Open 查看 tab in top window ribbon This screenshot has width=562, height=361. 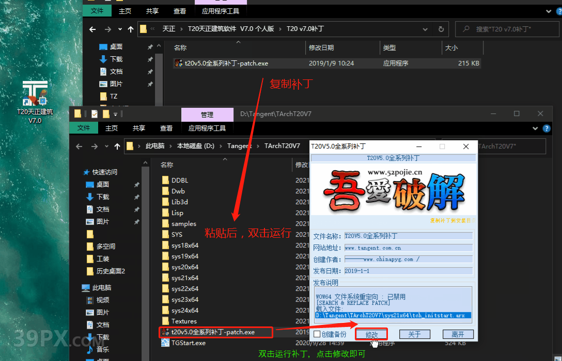(x=180, y=11)
